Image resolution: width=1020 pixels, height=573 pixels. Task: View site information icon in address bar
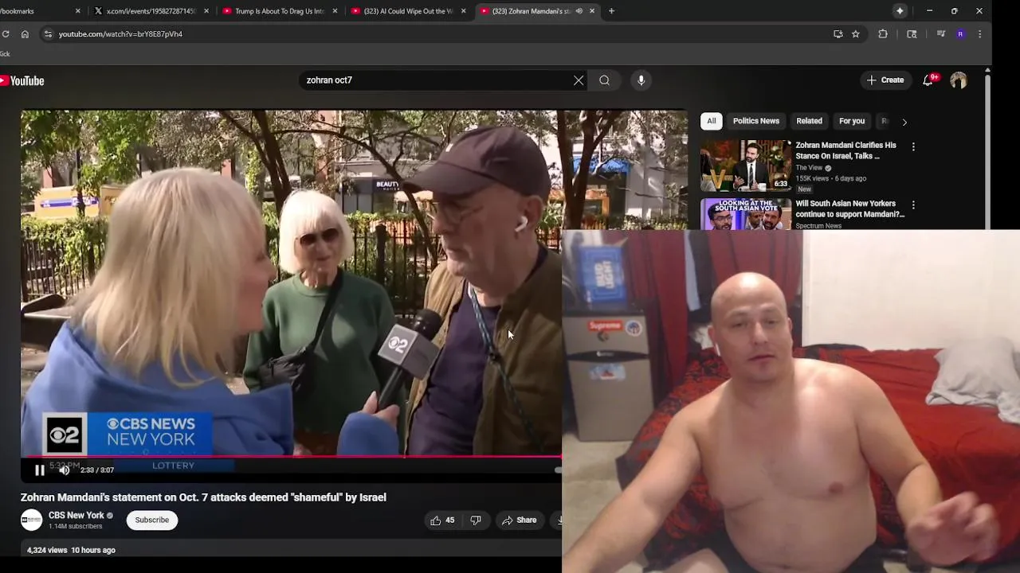pos(48,34)
